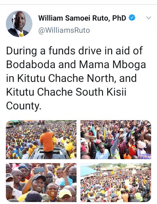
Task: Tap the man in white shirt in top-right photo
Action: click(x=102, y=152)
